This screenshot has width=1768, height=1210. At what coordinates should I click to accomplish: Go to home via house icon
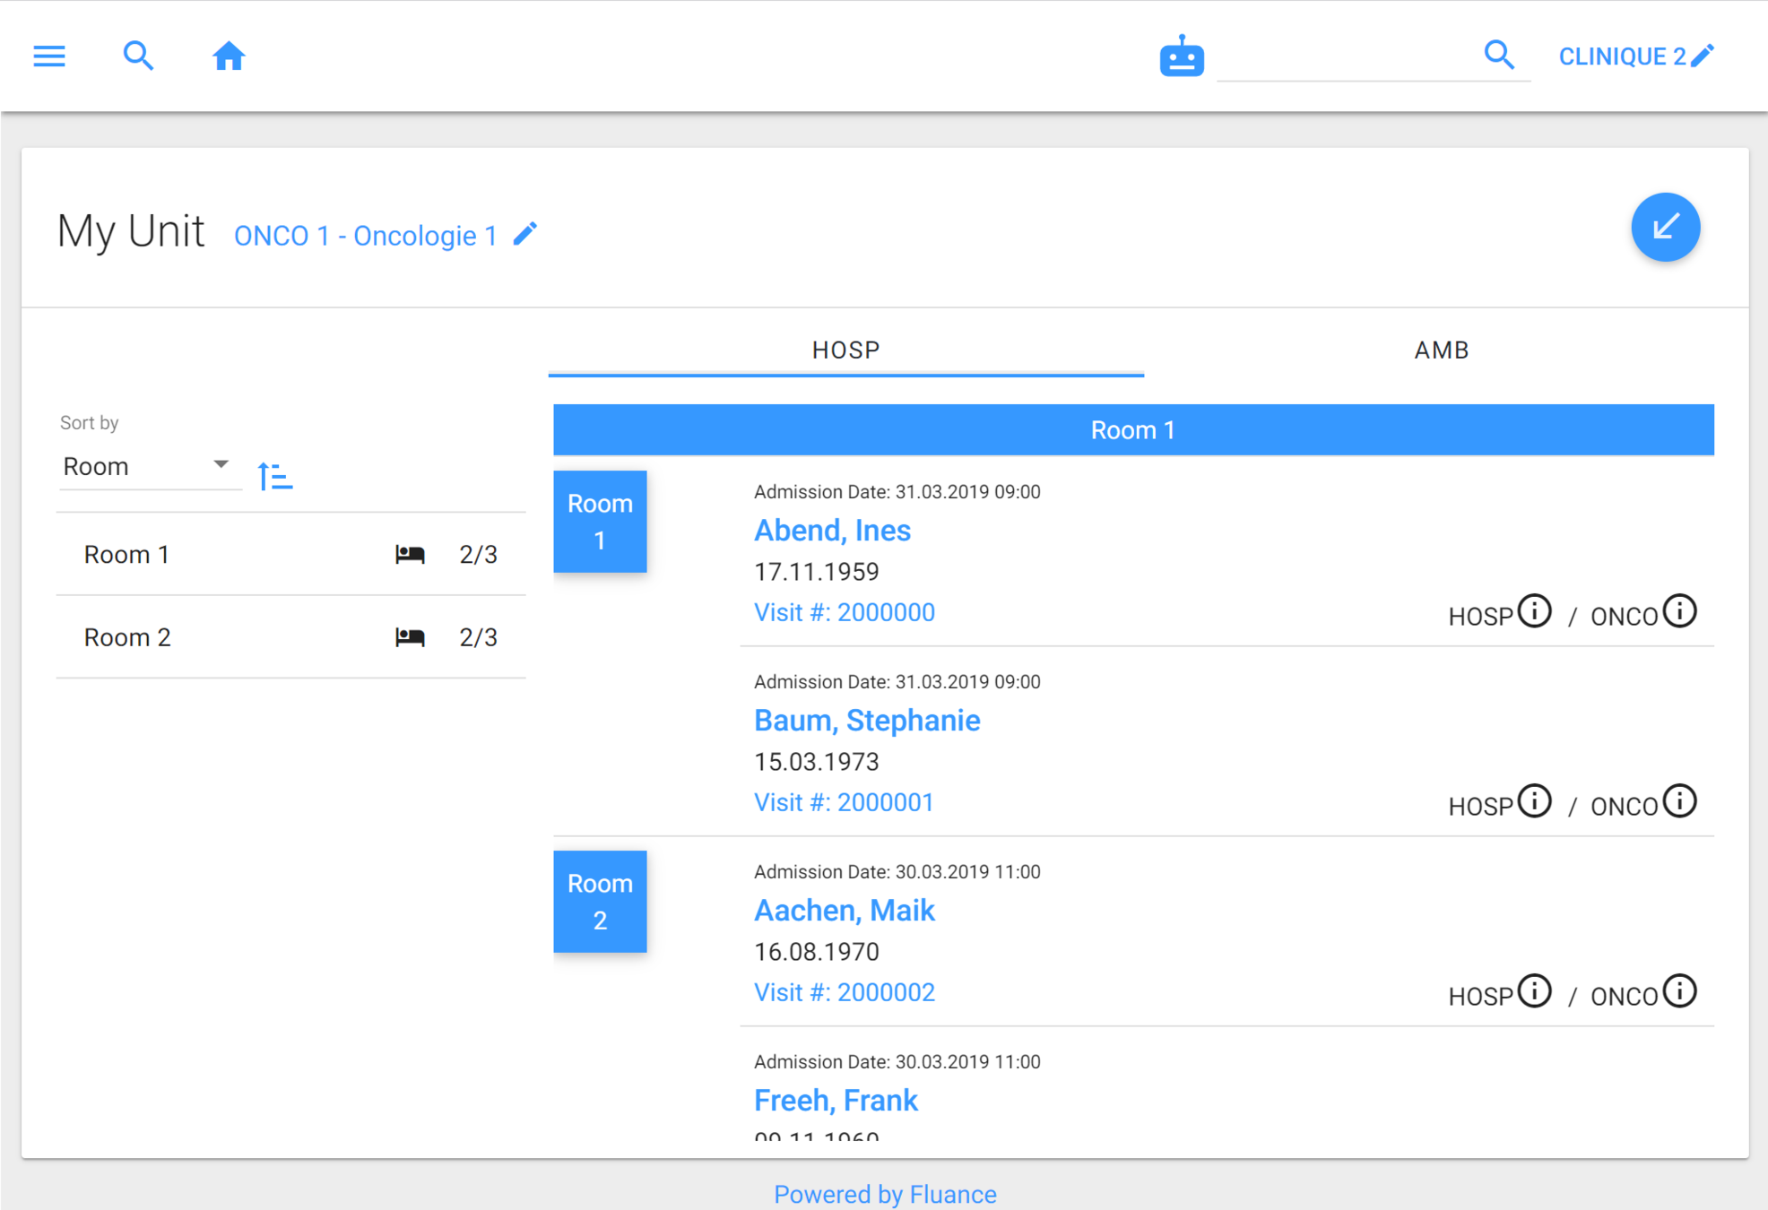coord(229,56)
